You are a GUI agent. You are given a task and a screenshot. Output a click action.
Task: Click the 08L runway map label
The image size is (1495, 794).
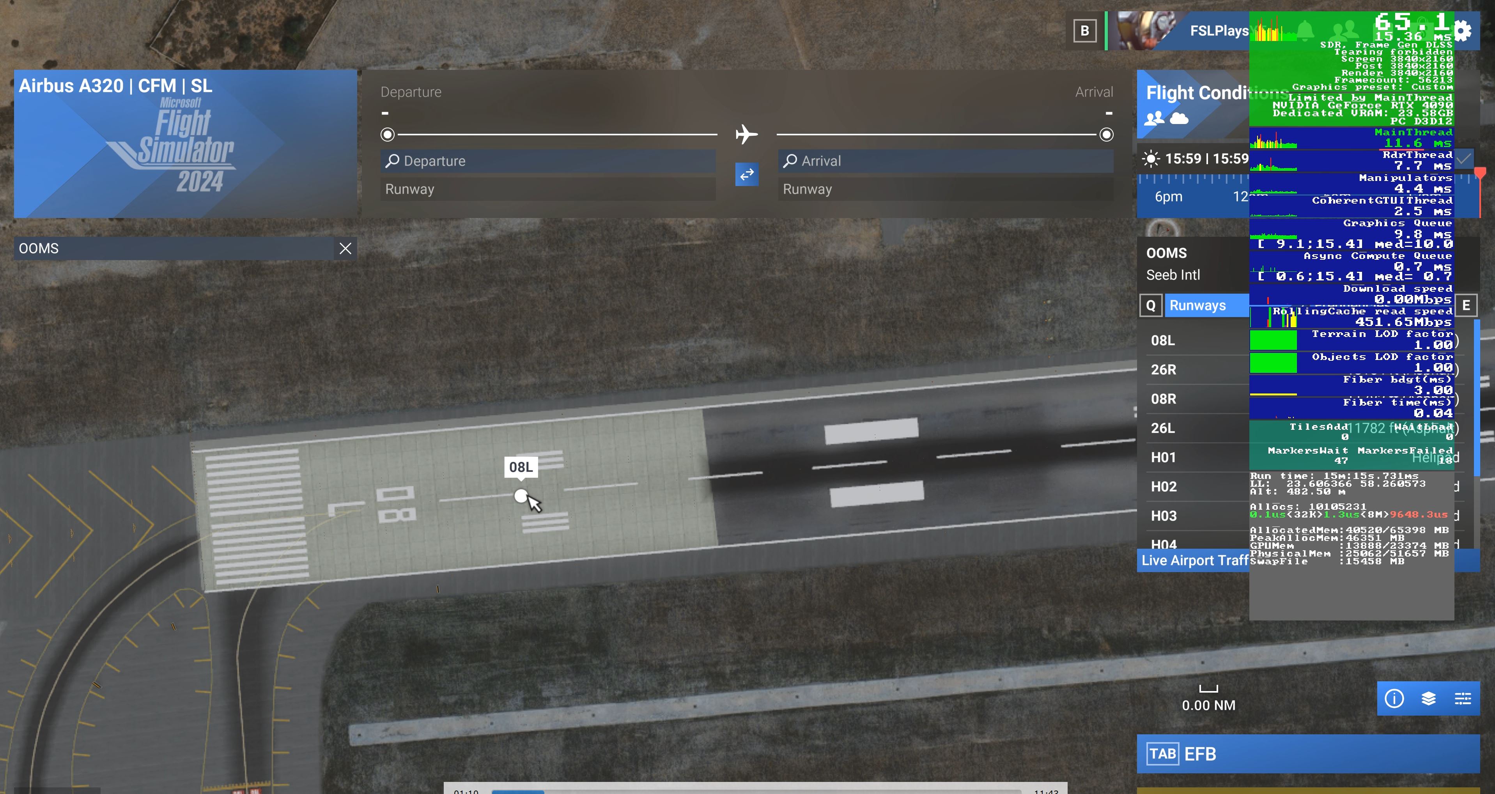[521, 467]
